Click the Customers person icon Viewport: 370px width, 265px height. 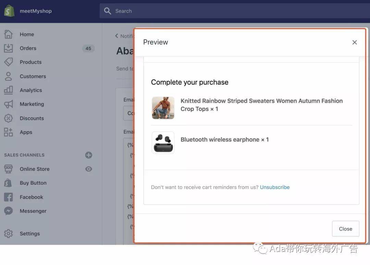(8, 76)
